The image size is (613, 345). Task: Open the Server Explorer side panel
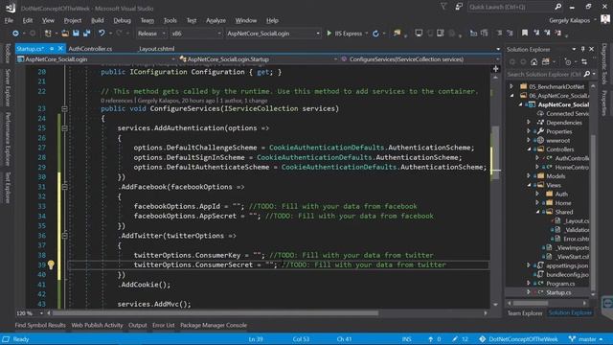[8, 87]
